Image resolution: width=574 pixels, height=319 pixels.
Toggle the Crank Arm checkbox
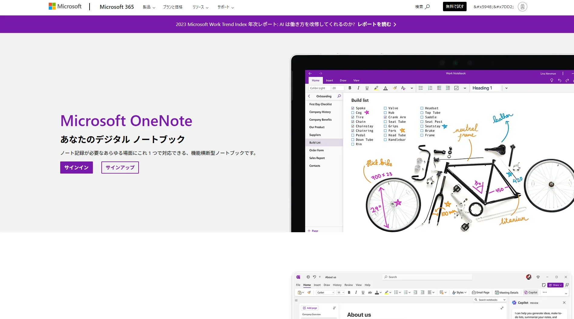385,117
